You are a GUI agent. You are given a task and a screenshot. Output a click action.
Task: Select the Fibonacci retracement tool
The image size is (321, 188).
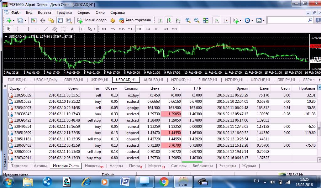[x=63, y=29]
